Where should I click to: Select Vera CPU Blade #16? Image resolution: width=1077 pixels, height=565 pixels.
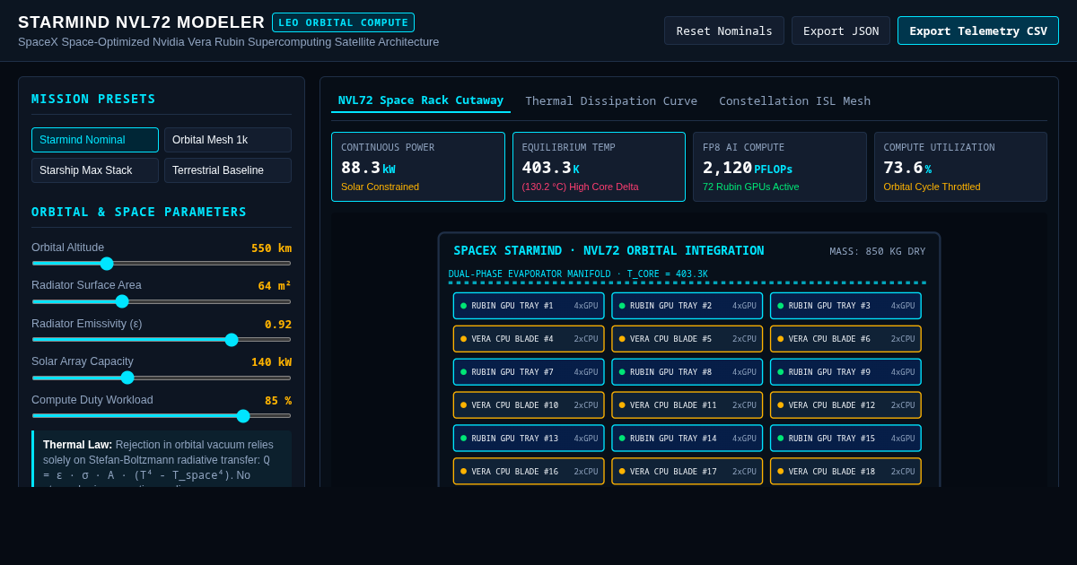pos(529,472)
